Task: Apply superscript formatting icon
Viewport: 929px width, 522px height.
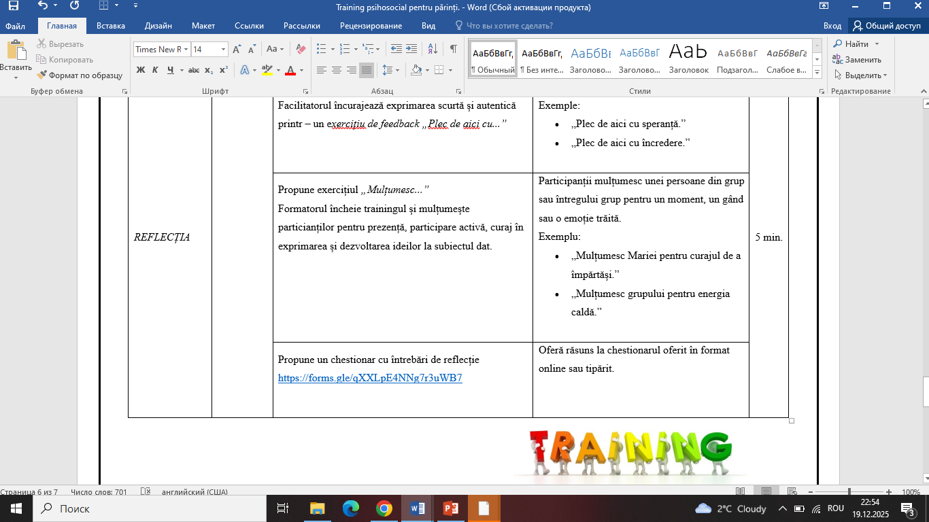Action: [x=223, y=70]
